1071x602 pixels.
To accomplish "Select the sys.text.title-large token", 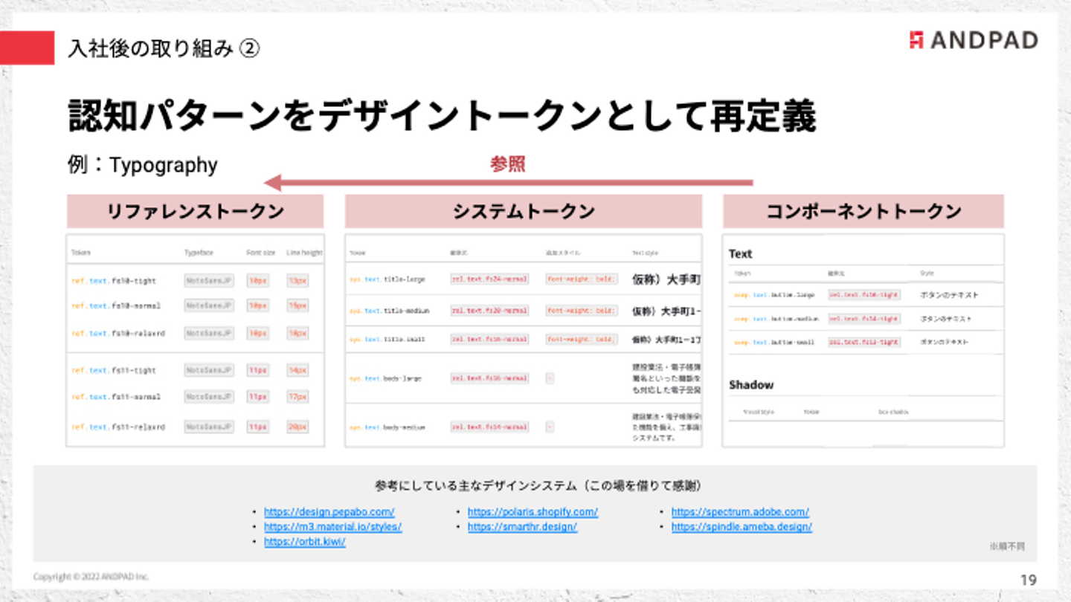I will pos(387,279).
